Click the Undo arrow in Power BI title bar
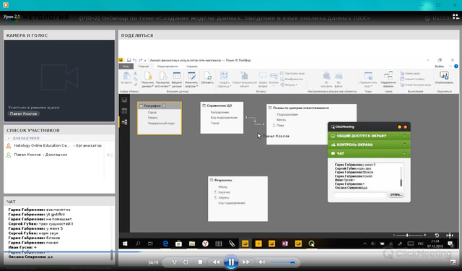 [134, 60]
